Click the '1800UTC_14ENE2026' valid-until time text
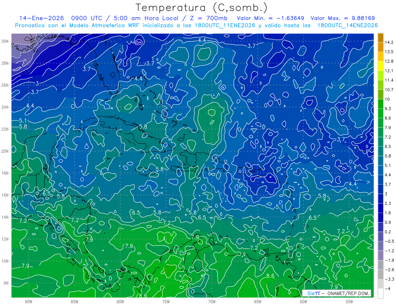Viewport: 396px width, 306px height. coord(347,25)
